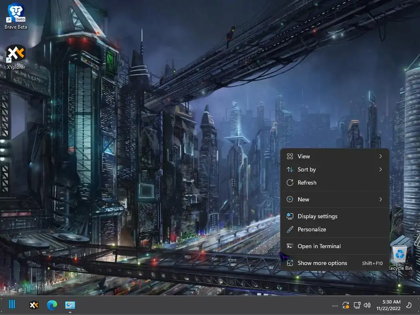
Task: Open the View submenu
Action: [335, 156]
